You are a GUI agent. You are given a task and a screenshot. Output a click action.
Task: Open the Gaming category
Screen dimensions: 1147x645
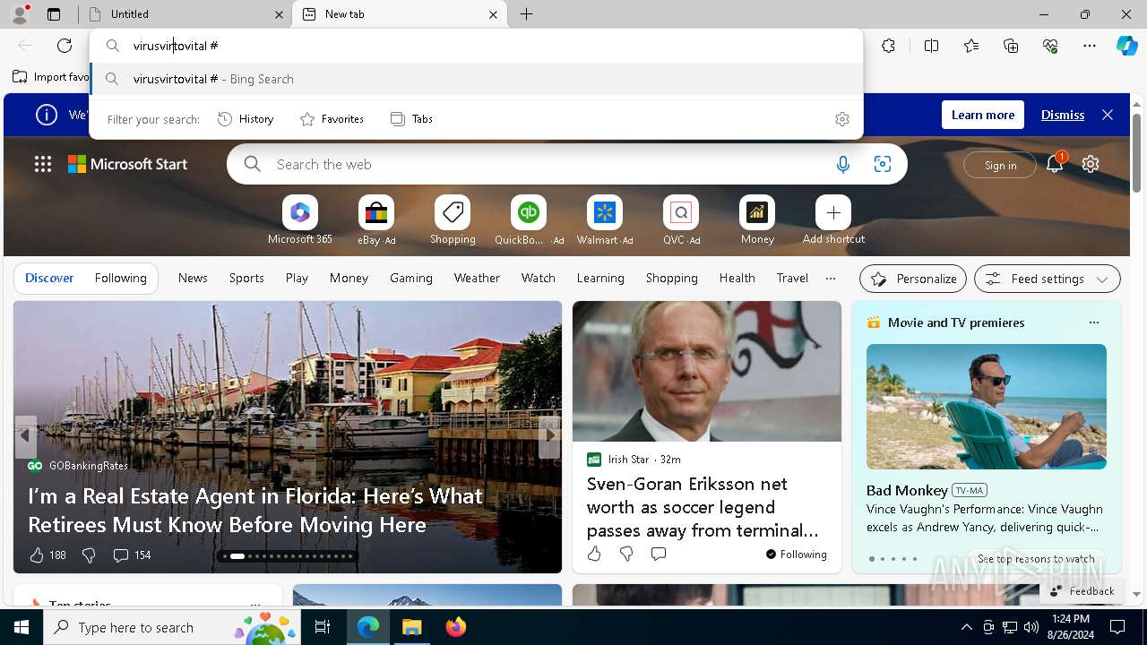point(411,278)
